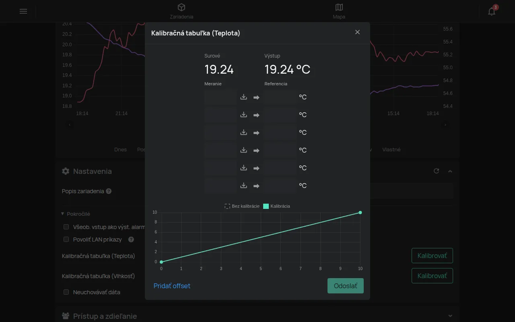Screen dimensions: 515x322
Task: Capture raw value in fourth calibration row
Action: 243,150
